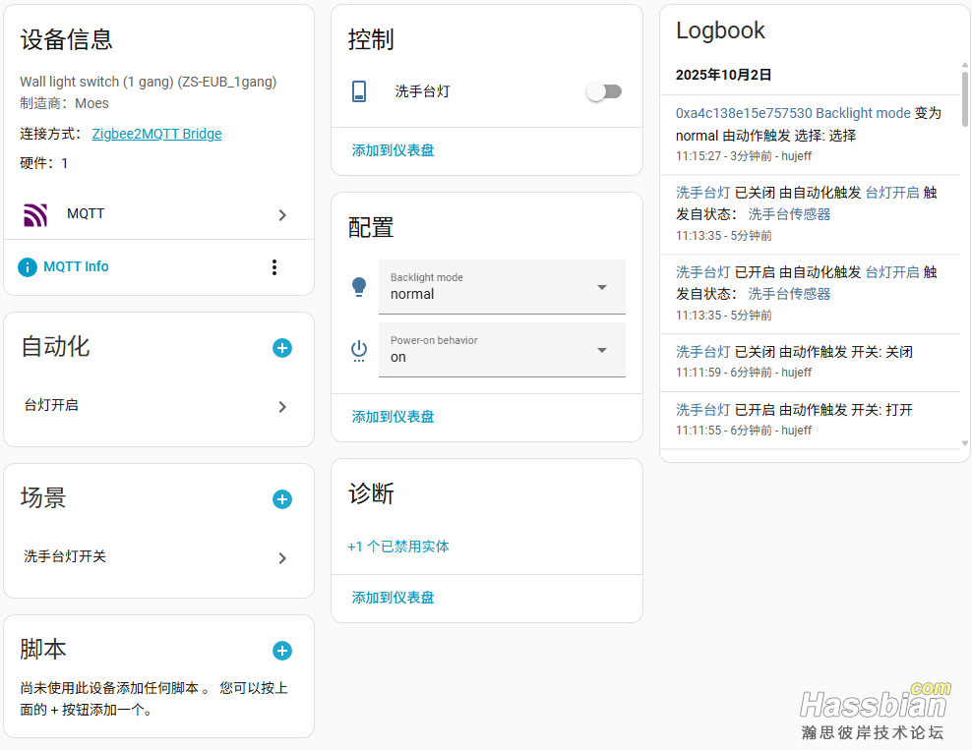Add a new scene with plus icon
Image resolution: width=972 pixels, height=750 pixels.
pos(282,499)
